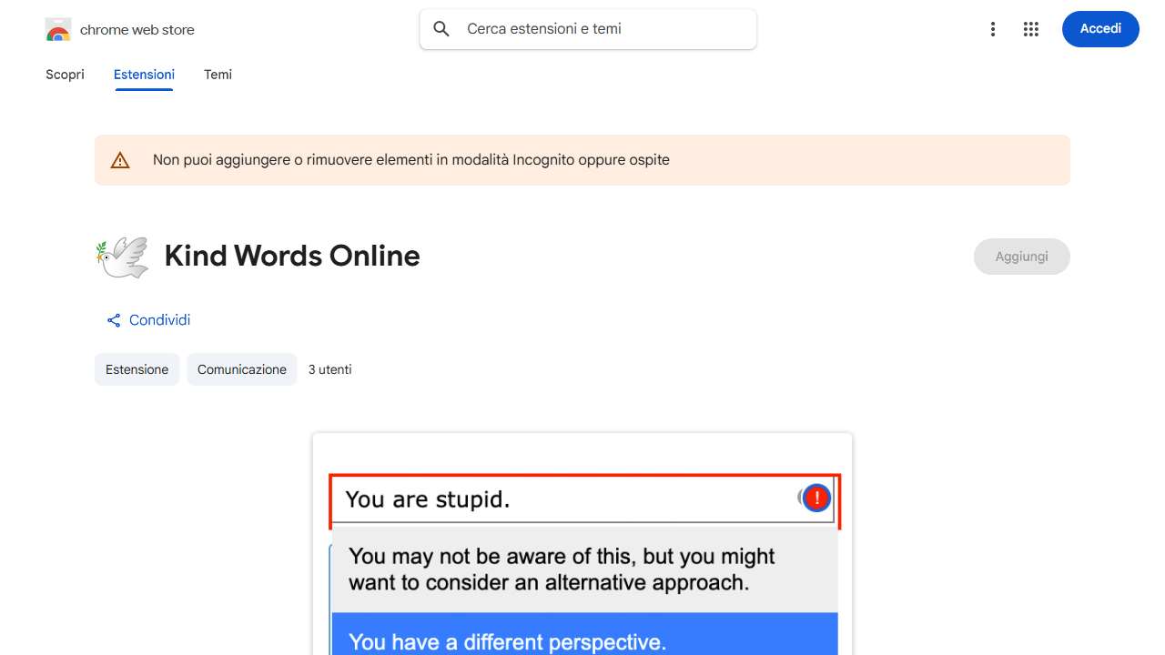Image resolution: width=1165 pixels, height=655 pixels.
Task: Open the Google apps grid launcher
Action: tap(1030, 29)
